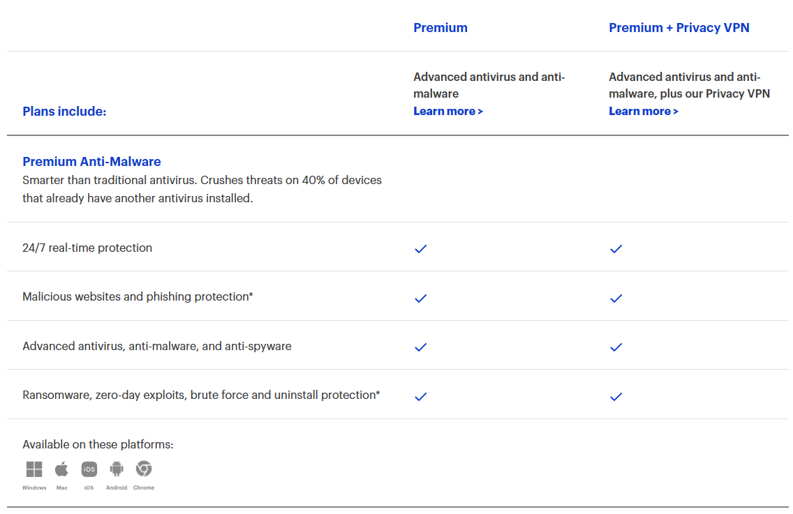Screen dimensions: 793x514
Task: Click the 24/7 real-time protection feature text
Action: pos(87,248)
